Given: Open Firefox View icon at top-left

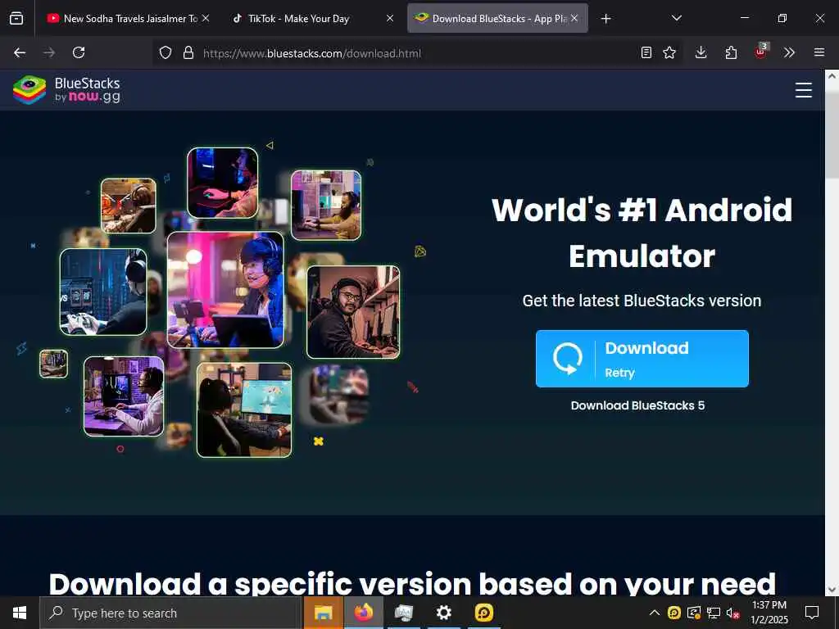Looking at the screenshot, I should pyautogui.click(x=16, y=18).
